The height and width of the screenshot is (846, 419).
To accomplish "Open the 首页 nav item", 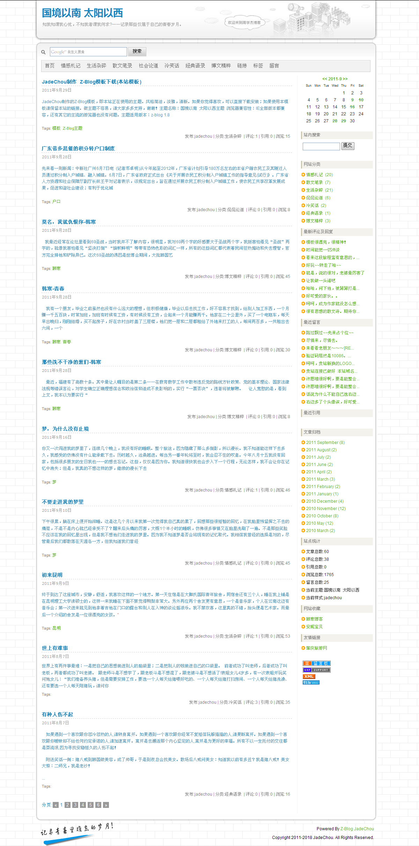I will pyautogui.click(x=50, y=66).
